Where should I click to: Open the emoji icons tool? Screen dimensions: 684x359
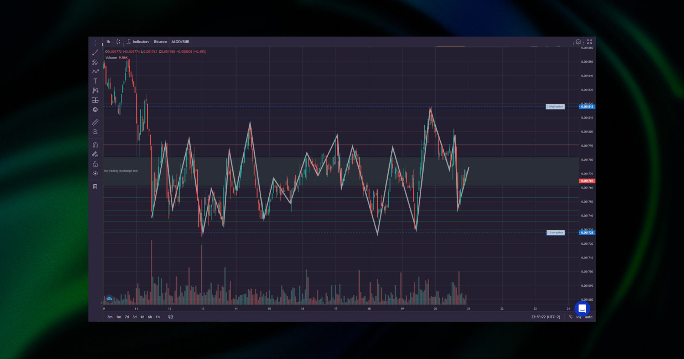tap(95, 110)
